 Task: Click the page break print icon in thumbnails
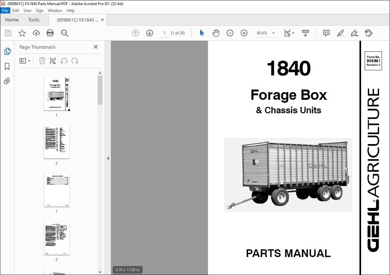[x=53, y=61]
